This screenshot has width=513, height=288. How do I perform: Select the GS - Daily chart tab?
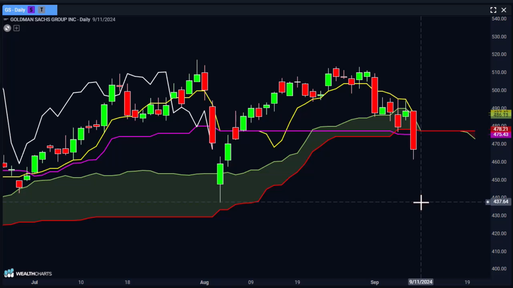[x=30, y=10]
